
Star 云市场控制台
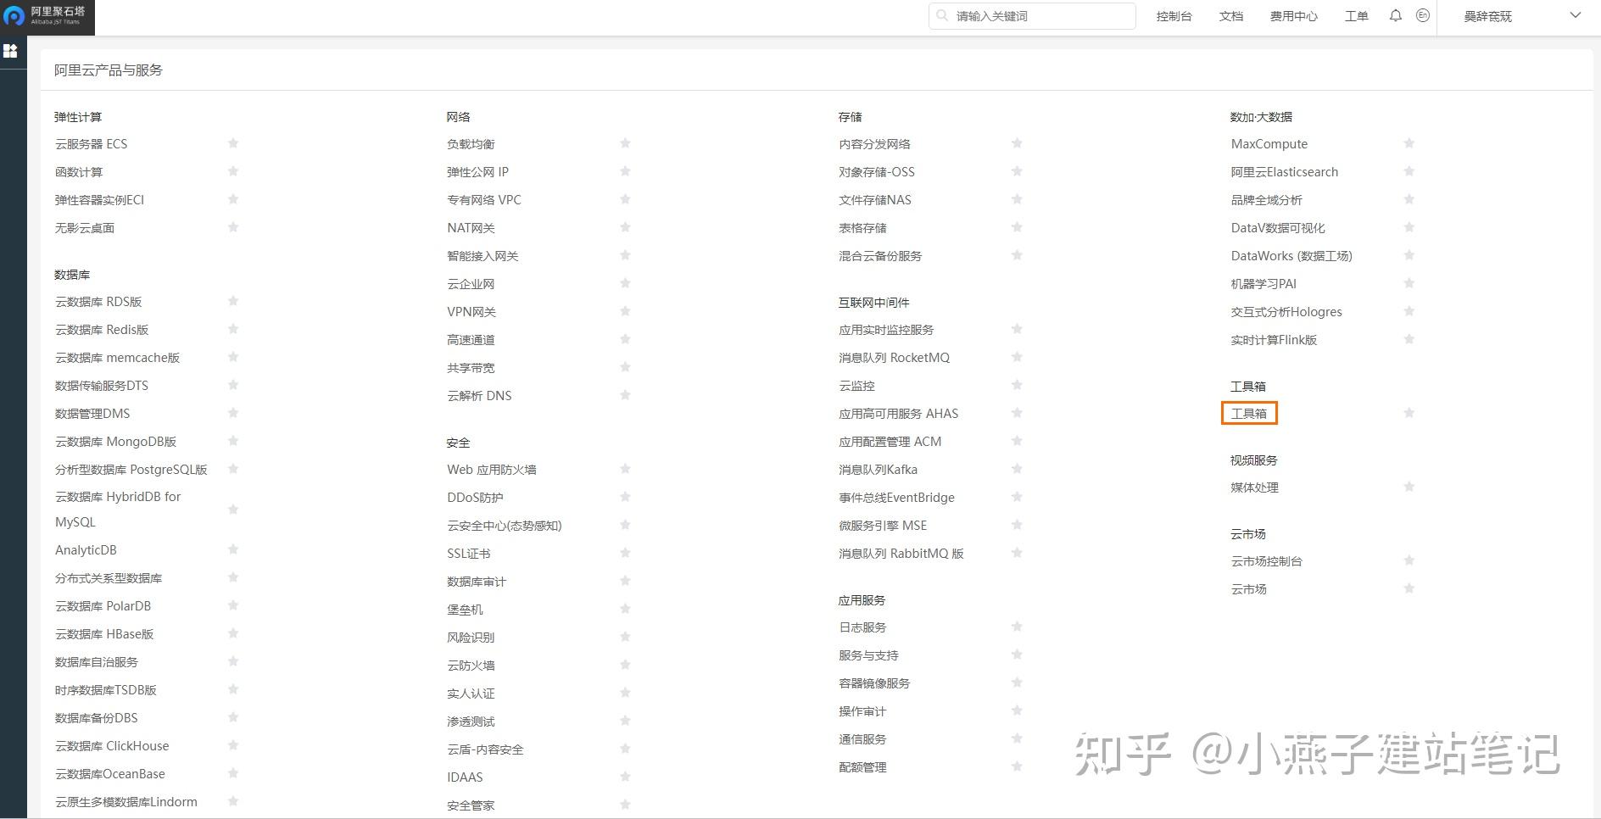click(x=1409, y=560)
